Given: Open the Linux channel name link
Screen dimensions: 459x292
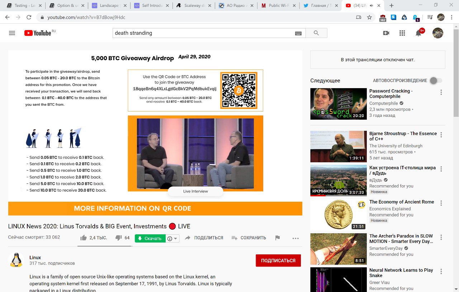Looking at the screenshot, I should click(35, 258).
